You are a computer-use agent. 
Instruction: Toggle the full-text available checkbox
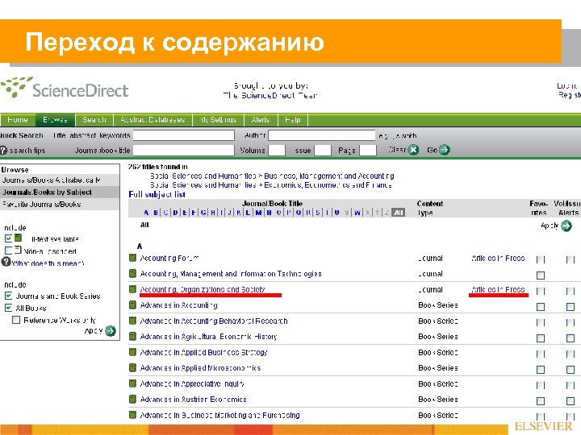pos(9,238)
